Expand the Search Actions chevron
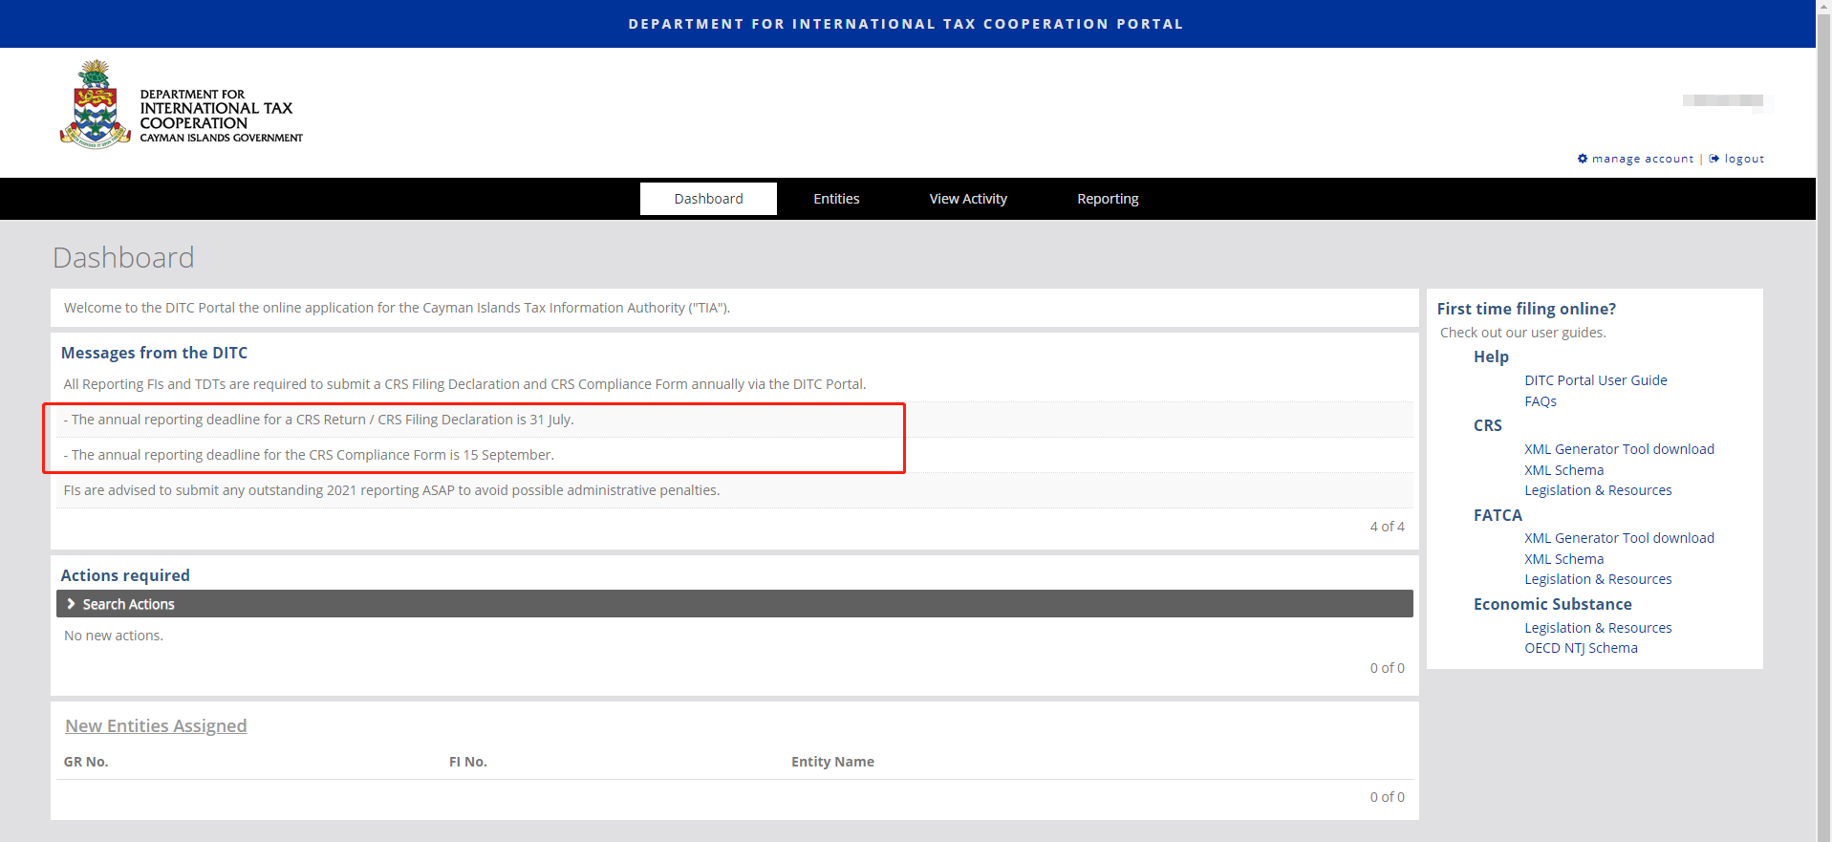 71,604
